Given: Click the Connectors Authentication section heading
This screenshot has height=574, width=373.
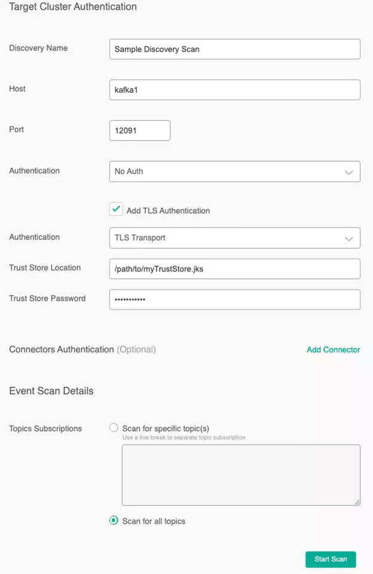Looking at the screenshot, I should pyautogui.click(x=63, y=350).
